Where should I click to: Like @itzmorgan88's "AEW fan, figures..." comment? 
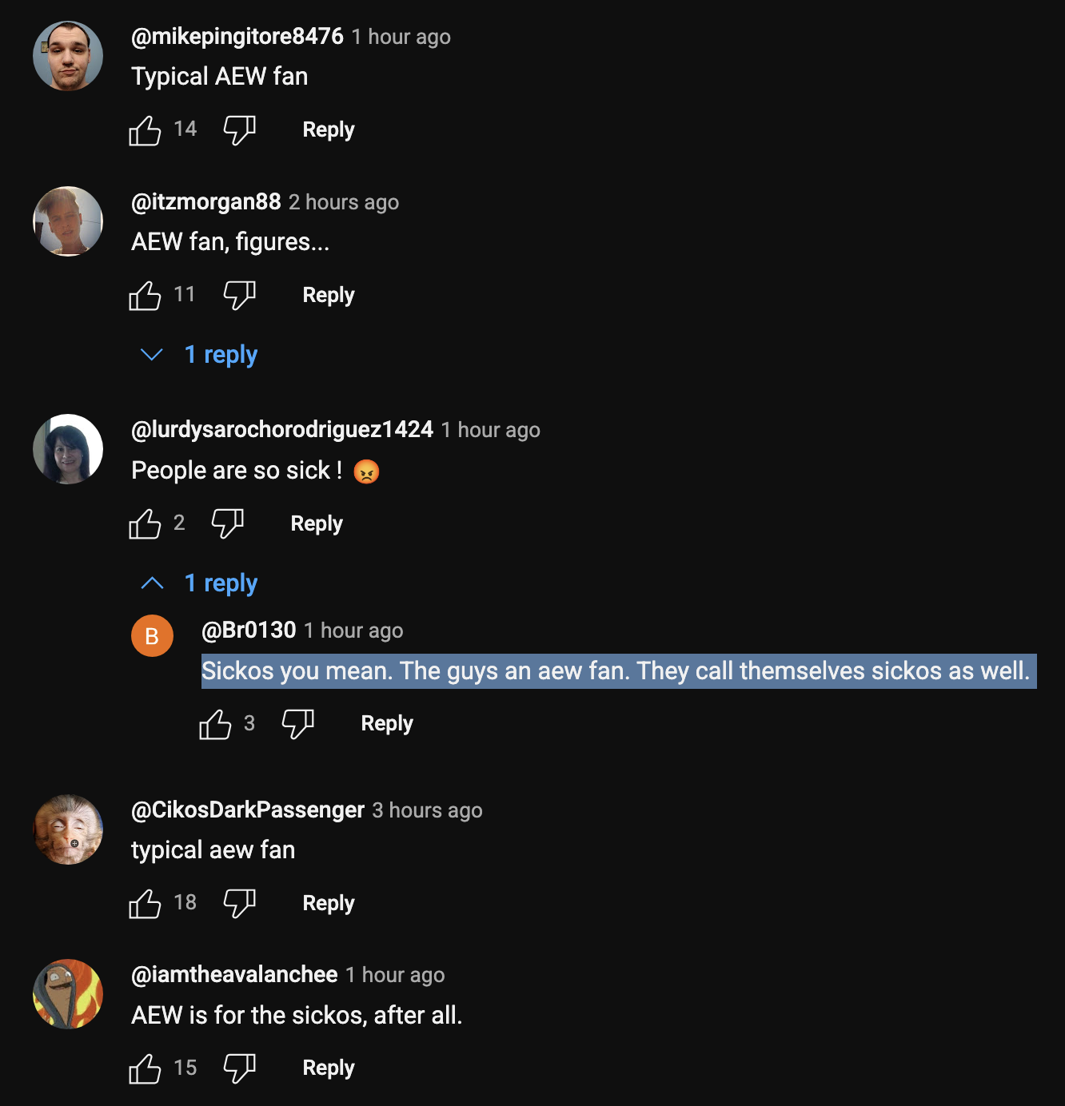pos(145,295)
